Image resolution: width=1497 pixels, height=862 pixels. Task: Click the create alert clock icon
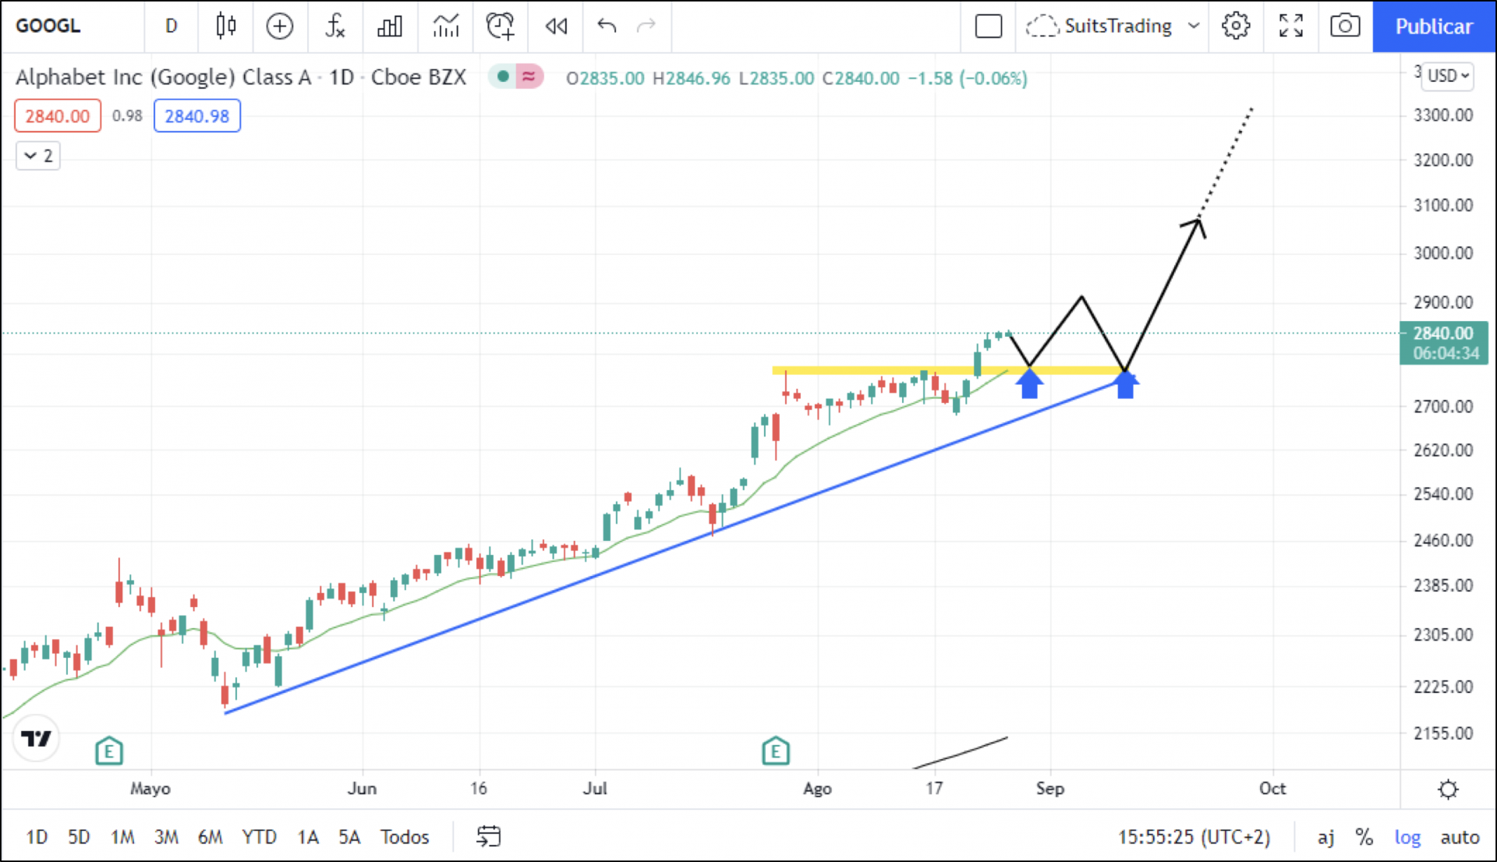click(x=500, y=26)
